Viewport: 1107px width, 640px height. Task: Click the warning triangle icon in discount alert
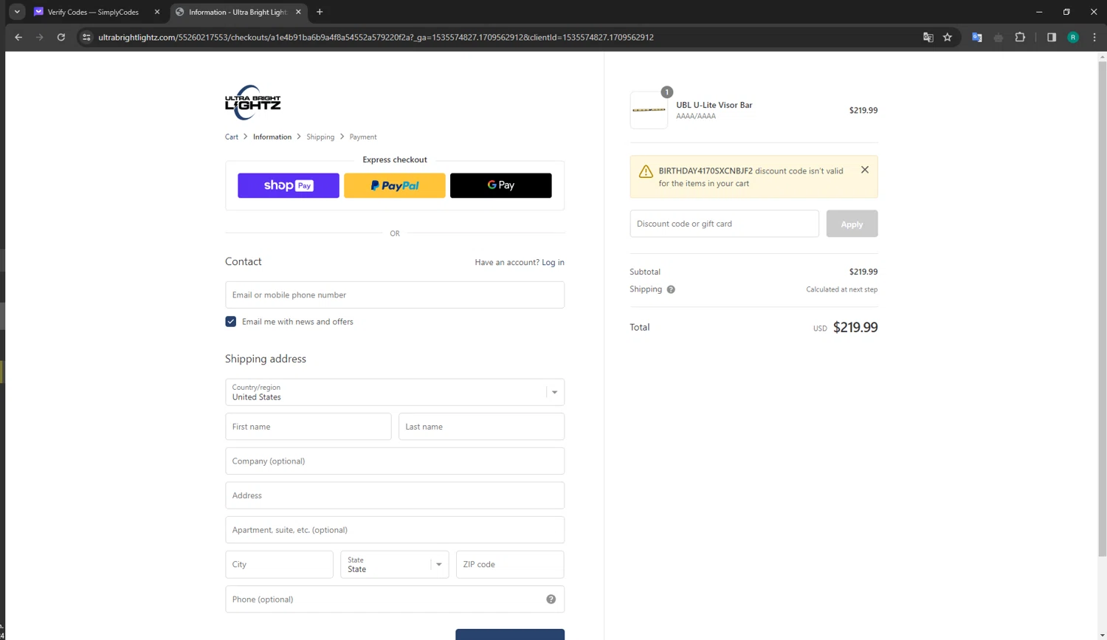click(x=646, y=171)
